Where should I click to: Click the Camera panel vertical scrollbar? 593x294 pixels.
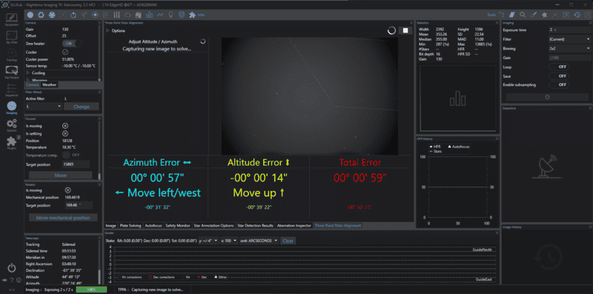99,53
